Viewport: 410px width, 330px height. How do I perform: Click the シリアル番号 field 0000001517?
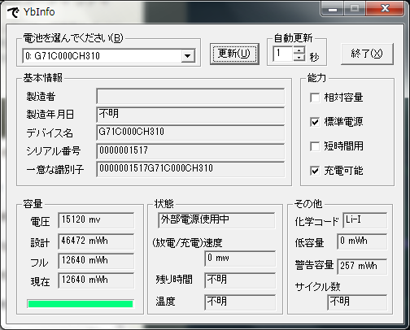tap(190, 151)
